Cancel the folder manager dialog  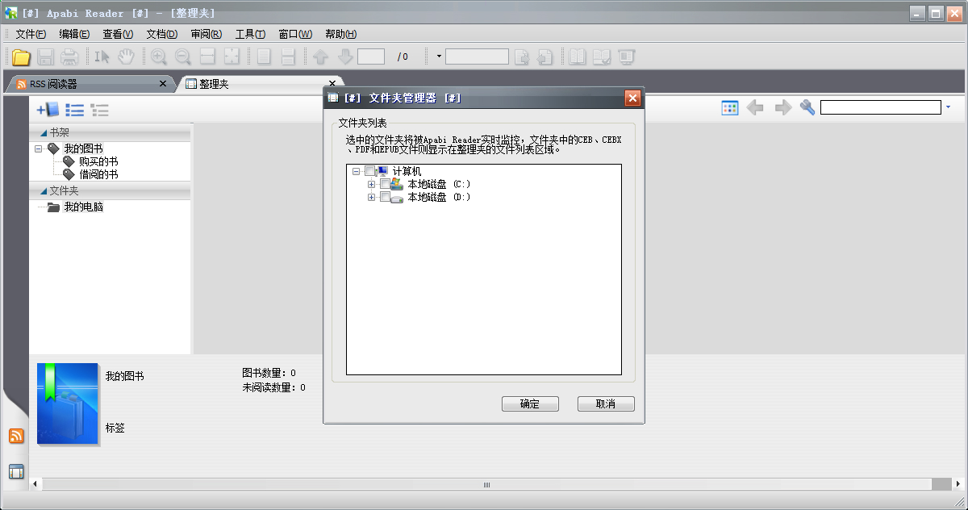tap(606, 403)
